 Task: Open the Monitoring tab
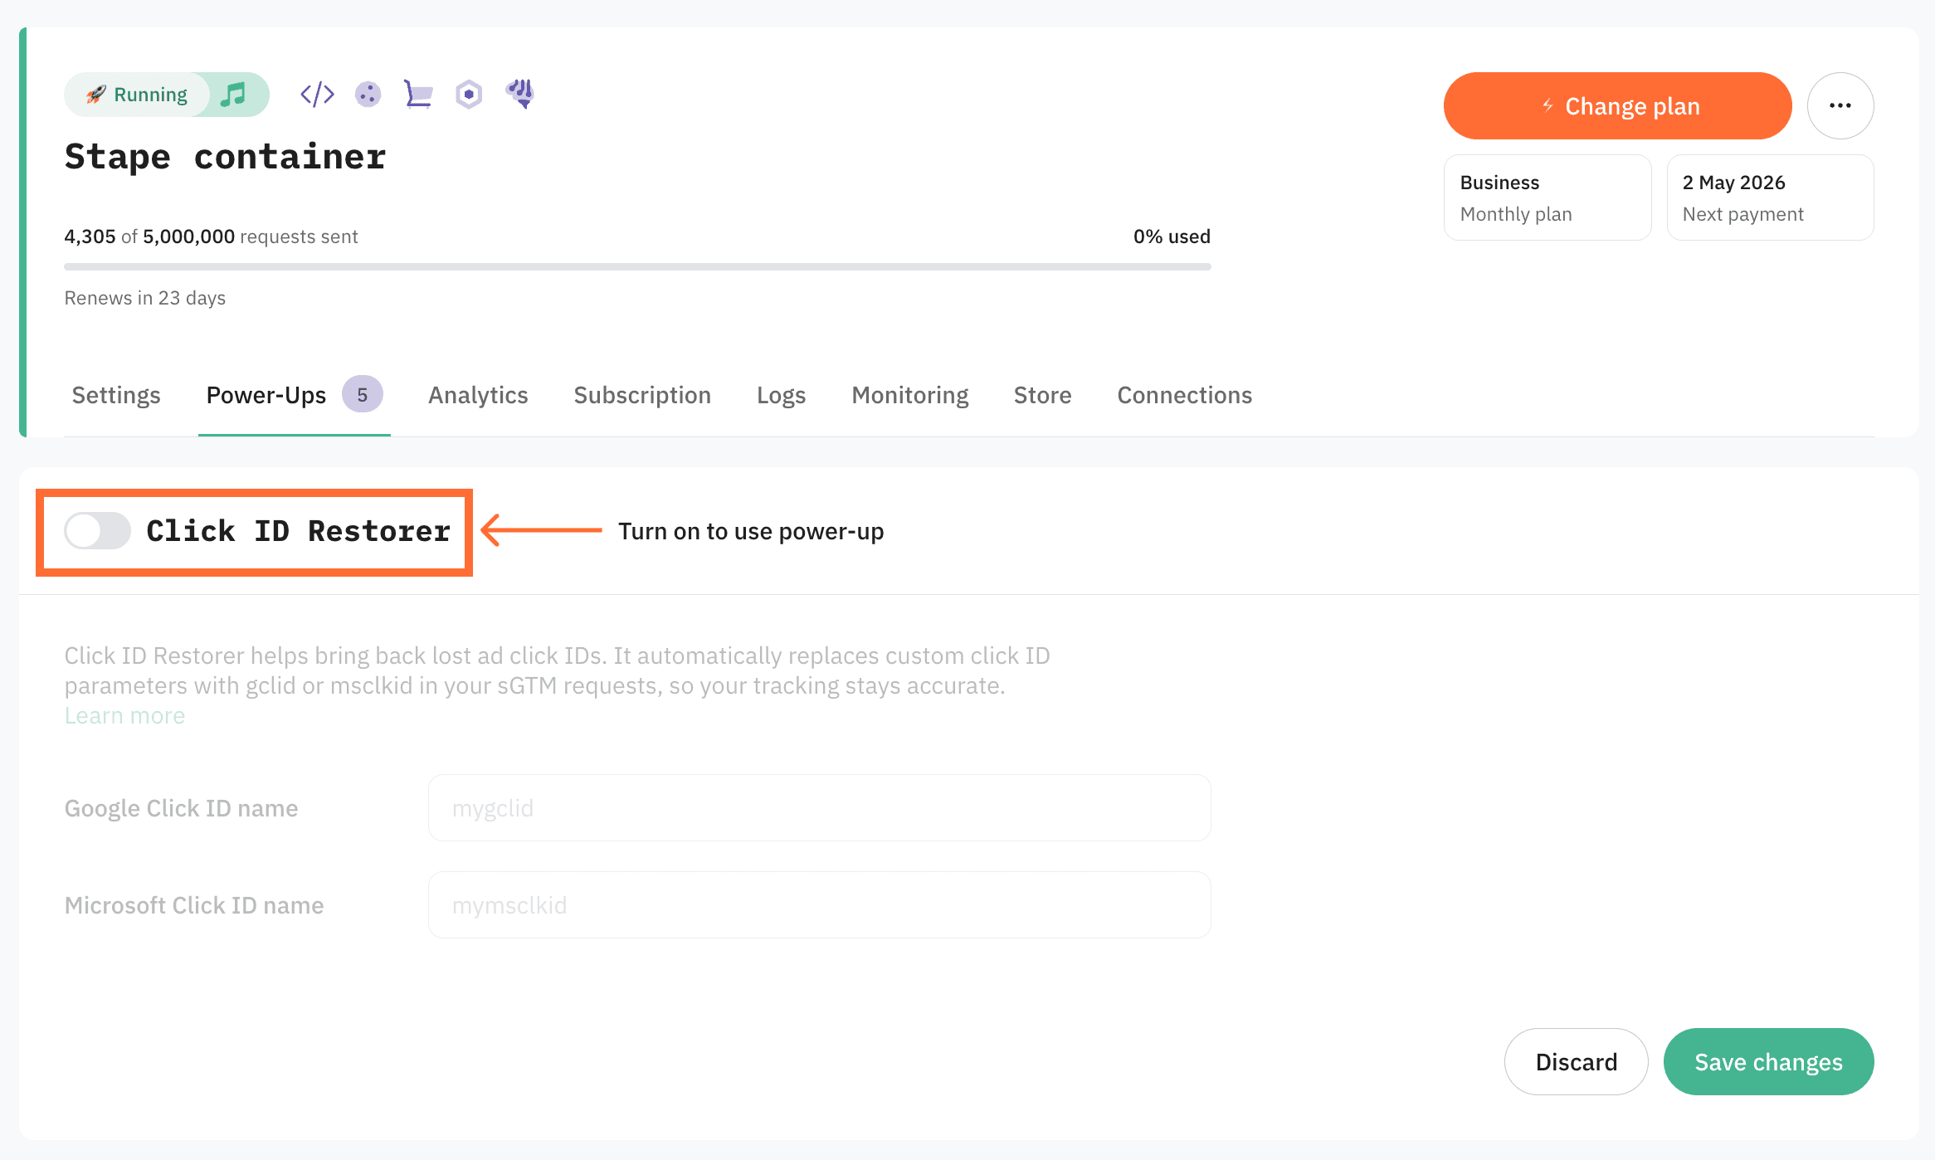coord(909,395)
